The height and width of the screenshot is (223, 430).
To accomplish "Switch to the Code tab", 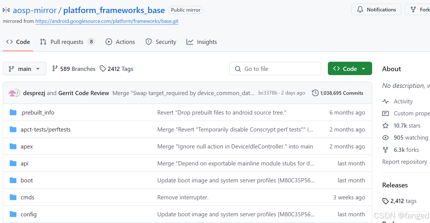I will [x=18, y=42].
